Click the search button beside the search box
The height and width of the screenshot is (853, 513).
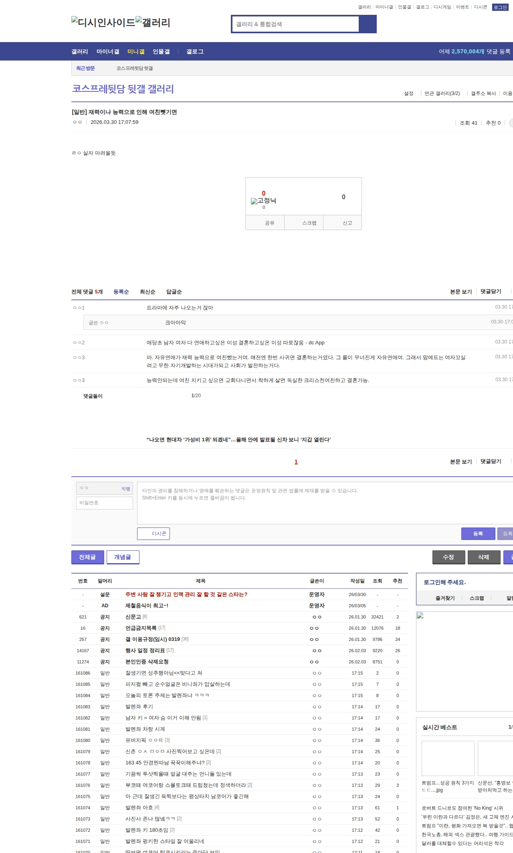(x=368, y=24)
